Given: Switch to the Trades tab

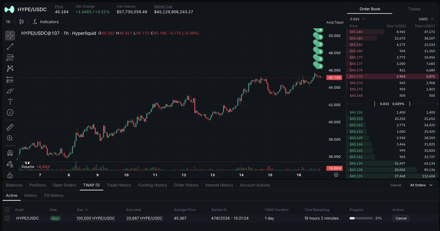Looking at the screenshot, I should pyautogui.click(x=414, y=9).
